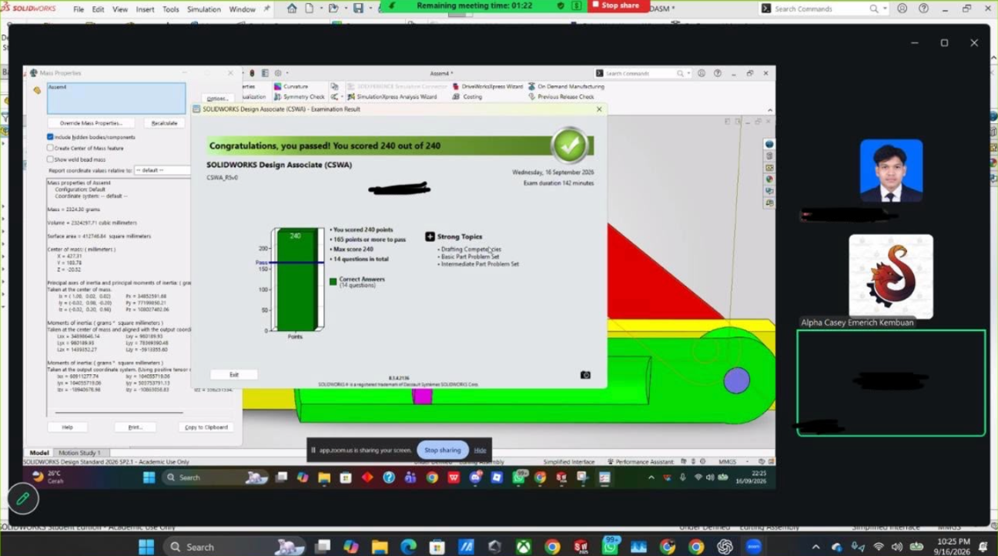Click camera screenshot icon in exam result dialog
998x556 pixels.
[585, 375]
